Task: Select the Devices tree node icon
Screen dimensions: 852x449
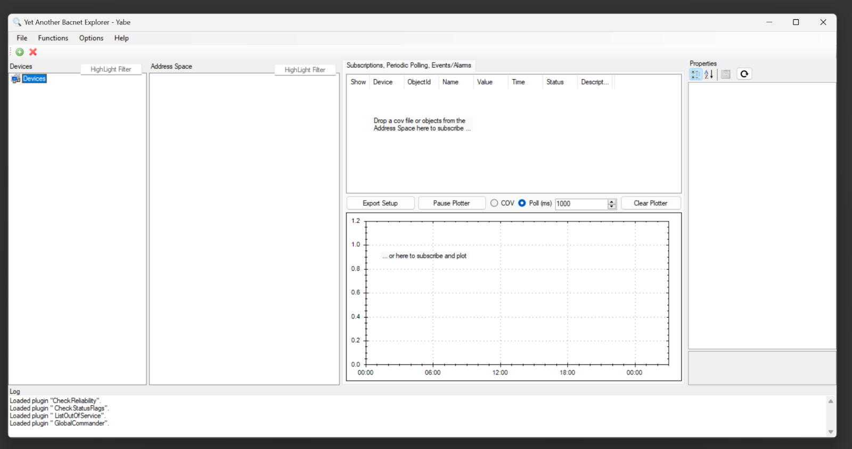Action: 16,79
